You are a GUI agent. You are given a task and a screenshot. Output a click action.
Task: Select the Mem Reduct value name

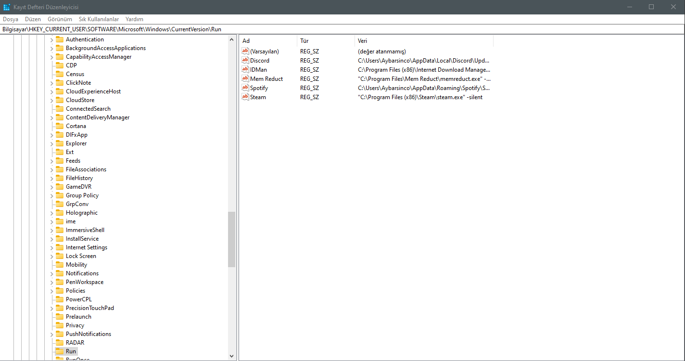pos(266,79)
